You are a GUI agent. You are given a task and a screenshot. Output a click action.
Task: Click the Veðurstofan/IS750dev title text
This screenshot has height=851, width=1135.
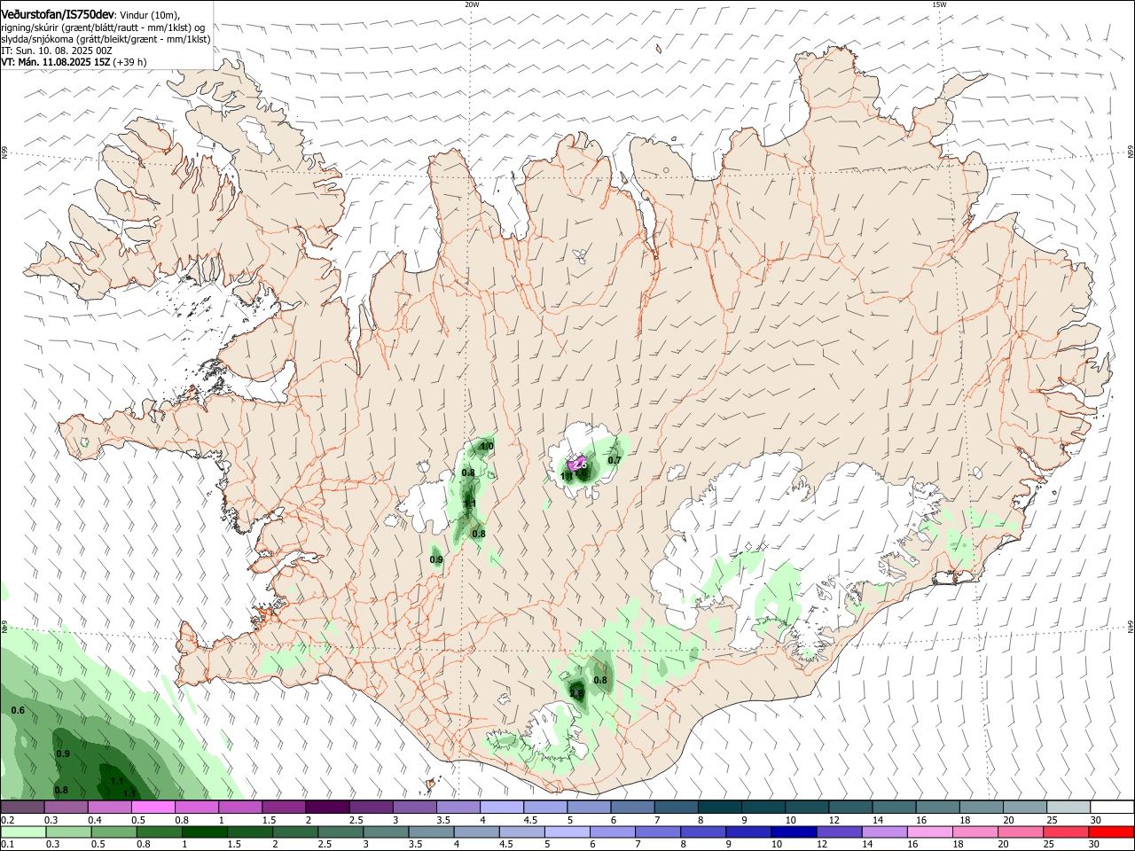tap(58, 14)
